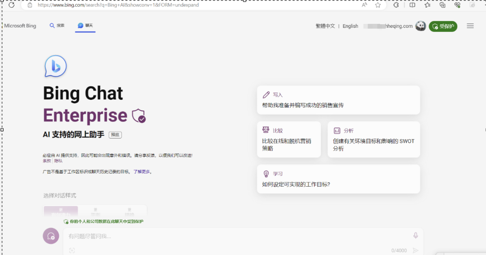
Task: Start a new topic with purple chat button
Action: coord(51,236)
